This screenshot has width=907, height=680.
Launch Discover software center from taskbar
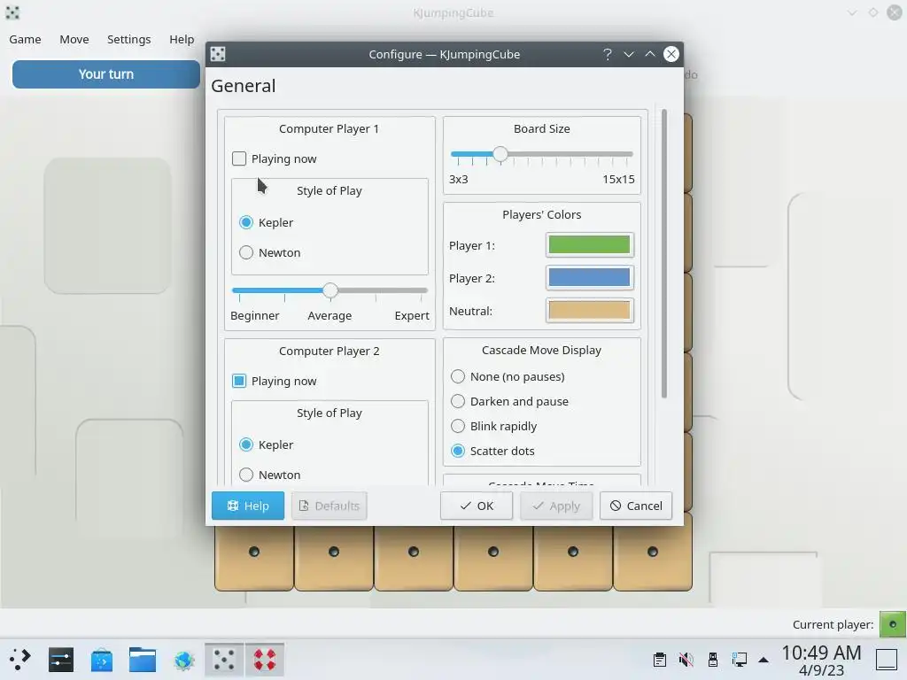102,659
